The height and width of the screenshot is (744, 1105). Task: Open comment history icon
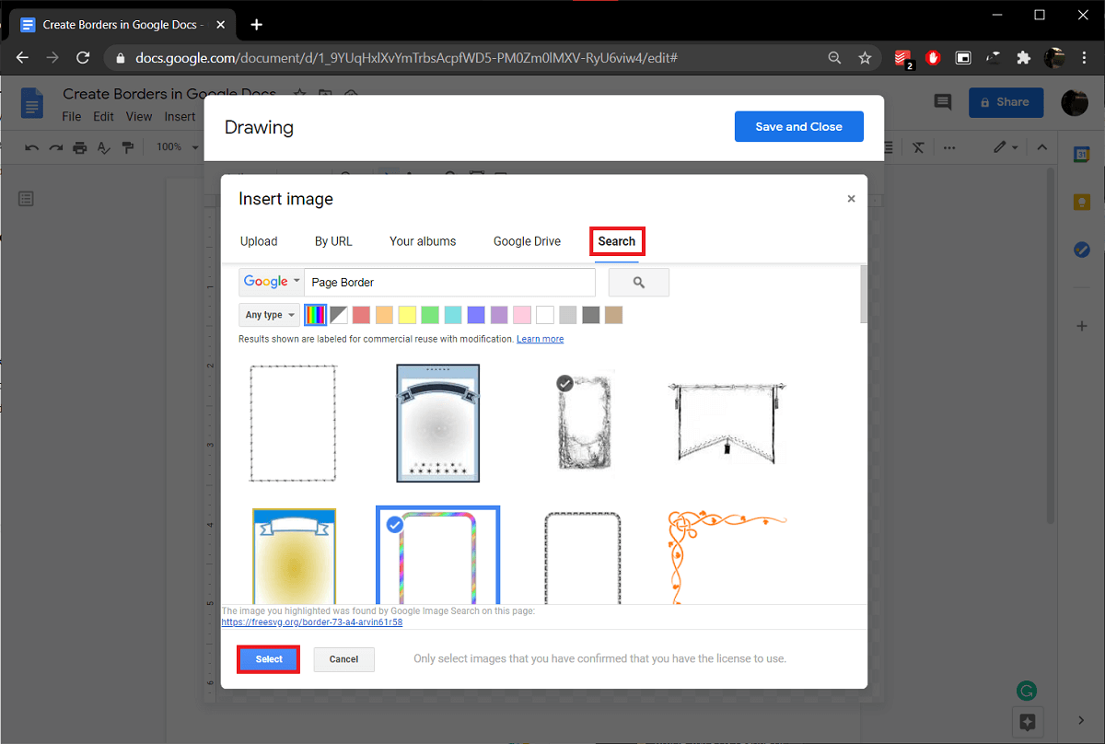coord(942,102)
